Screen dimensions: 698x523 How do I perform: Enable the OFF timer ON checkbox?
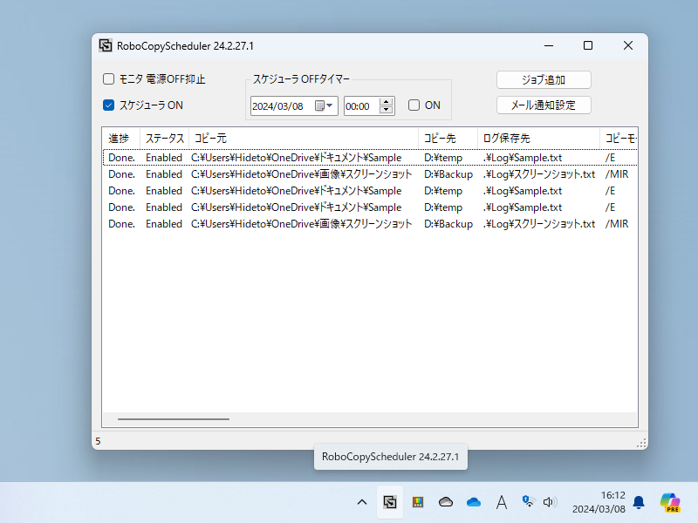coord(414,105)
